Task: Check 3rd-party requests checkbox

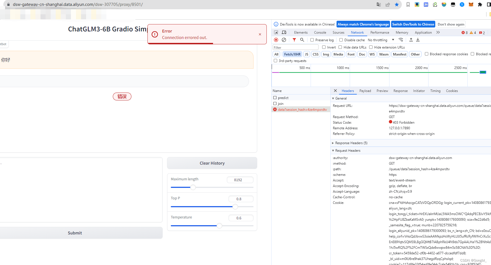Action: pyautogui.click(x=275, y=61)
